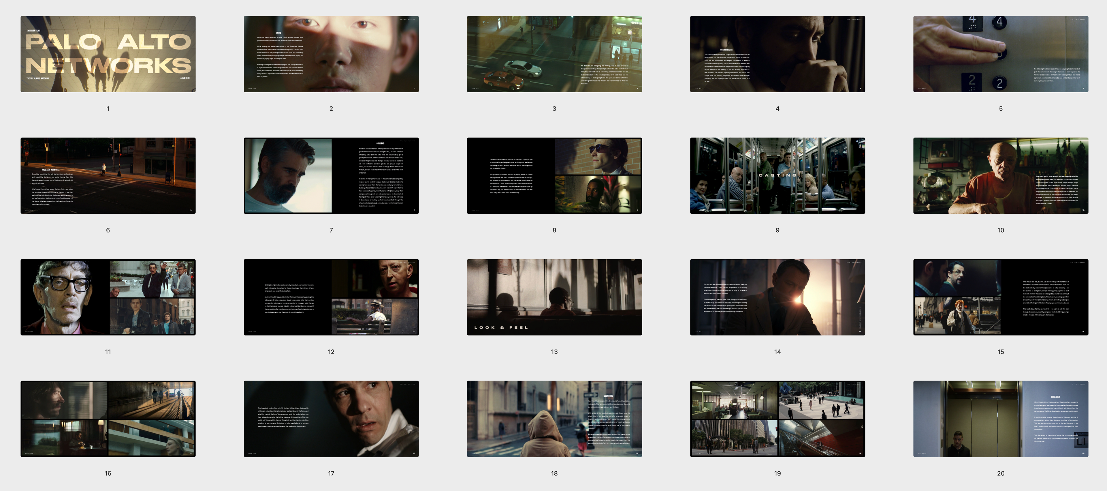
Task: Click slide 4 titled Our Approach
Action: pyautogui.click(x=777, y=54)
